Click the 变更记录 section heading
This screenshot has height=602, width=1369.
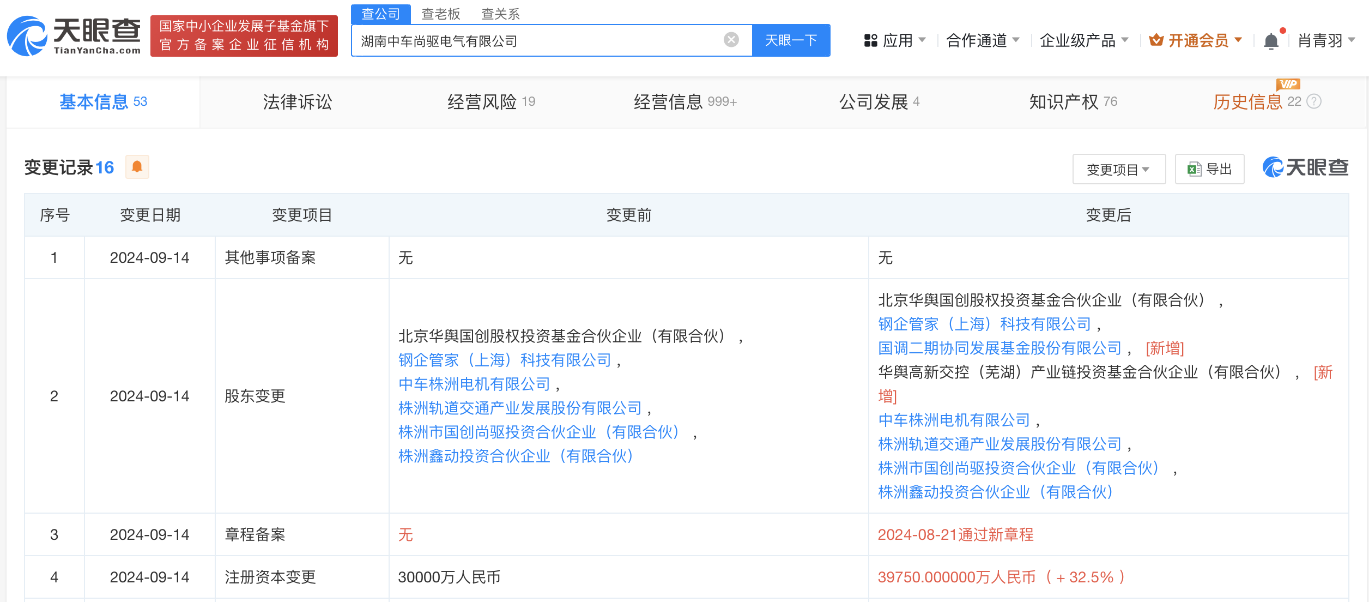[x=69, y=167]
